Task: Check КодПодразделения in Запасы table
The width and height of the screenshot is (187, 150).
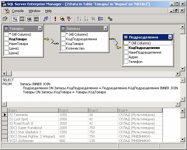Action: tap(63, 39)
